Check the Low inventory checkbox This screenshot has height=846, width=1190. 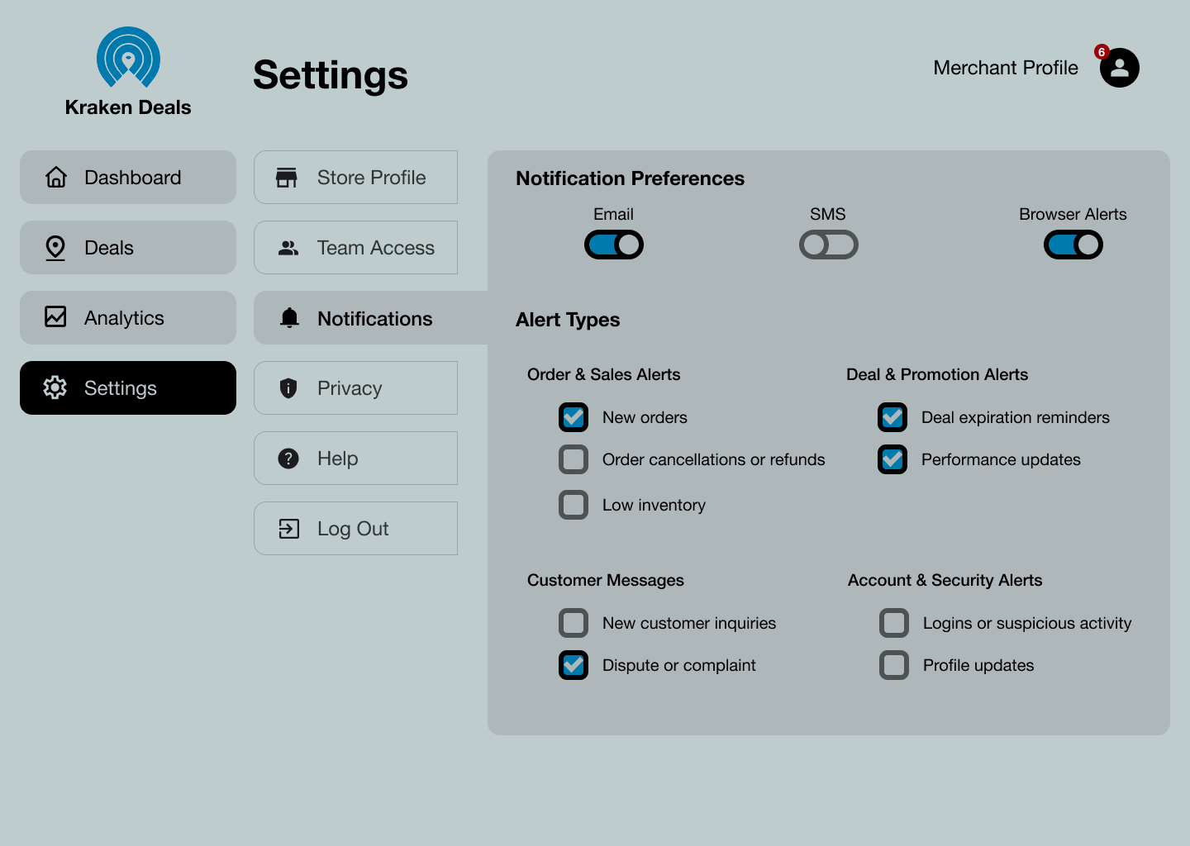tap(574, 505)
